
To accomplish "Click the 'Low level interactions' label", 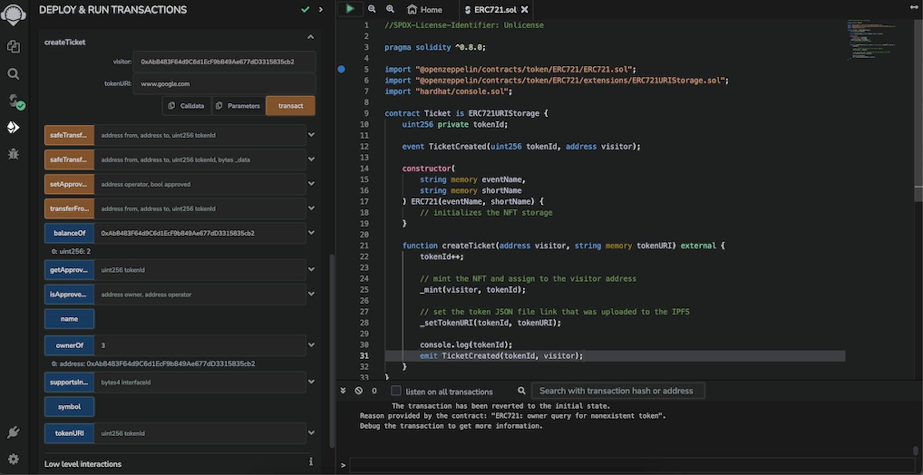I will tap(83, 464).
